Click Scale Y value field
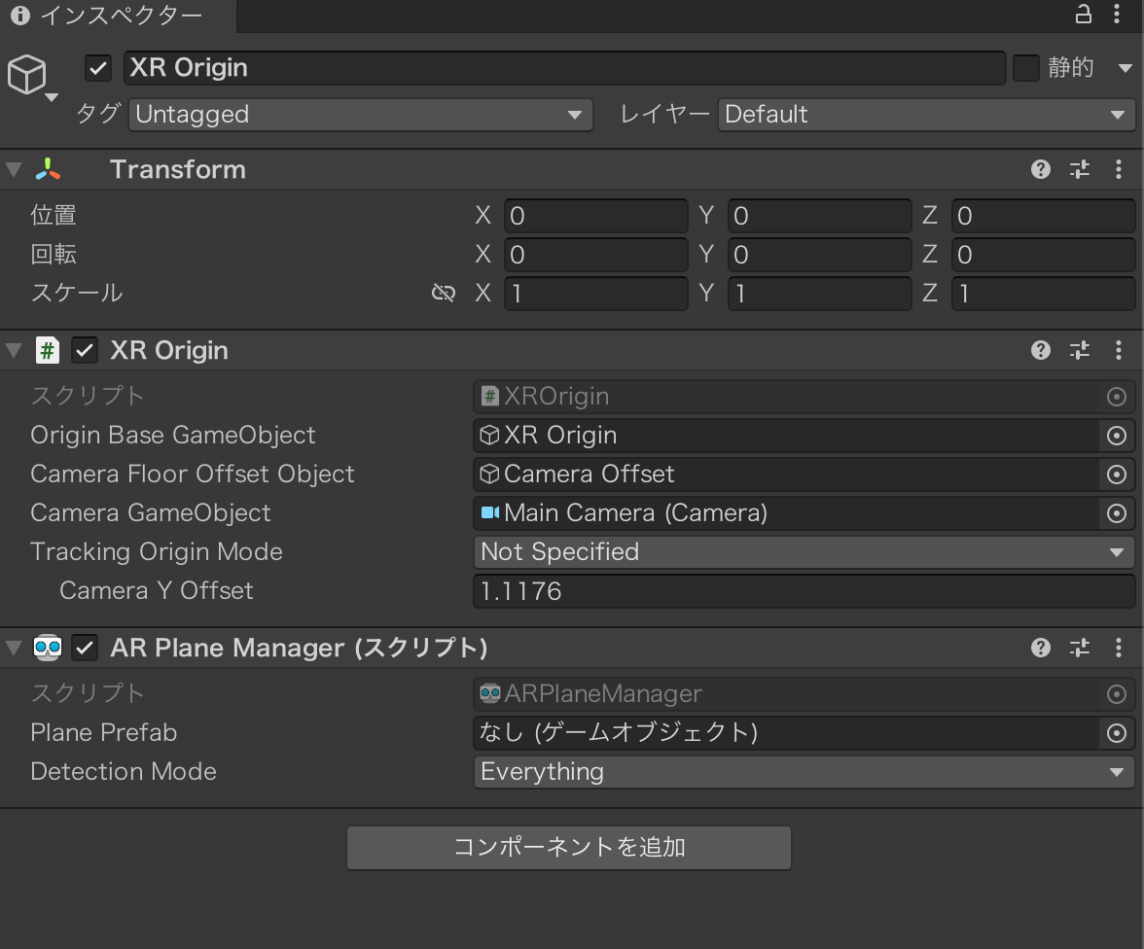The width and height of the screenshot is (1144, 949). coord(819,294)
